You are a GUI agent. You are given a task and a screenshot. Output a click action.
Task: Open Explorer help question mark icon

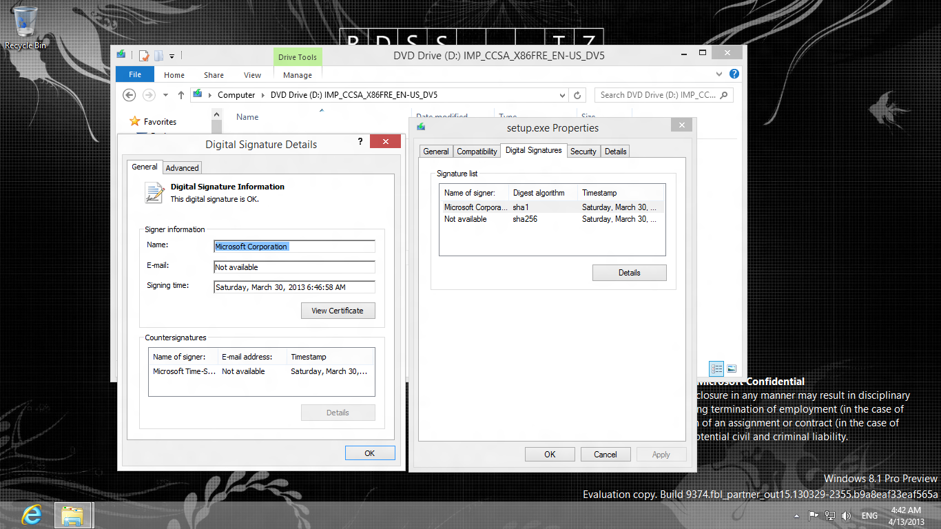(x=734, y=74)
